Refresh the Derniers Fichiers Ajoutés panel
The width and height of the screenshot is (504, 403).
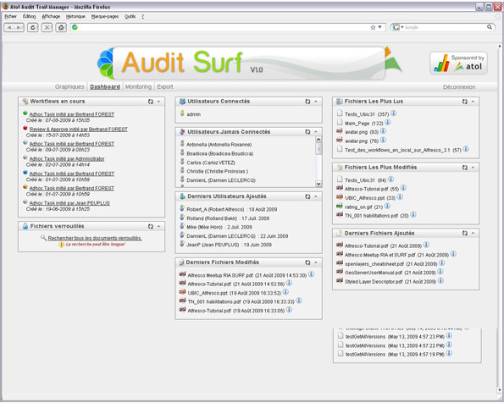pos(465,233)
